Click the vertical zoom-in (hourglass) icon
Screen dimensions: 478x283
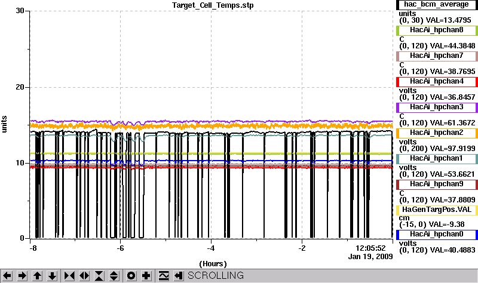coord(99,276)
